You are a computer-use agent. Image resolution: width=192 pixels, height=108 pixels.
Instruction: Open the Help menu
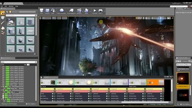17,6
